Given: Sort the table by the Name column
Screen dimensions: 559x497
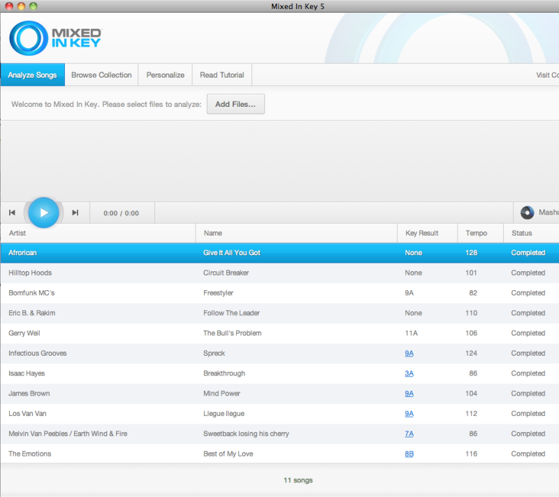Looking at the screenshot, I should coord(296,233).
